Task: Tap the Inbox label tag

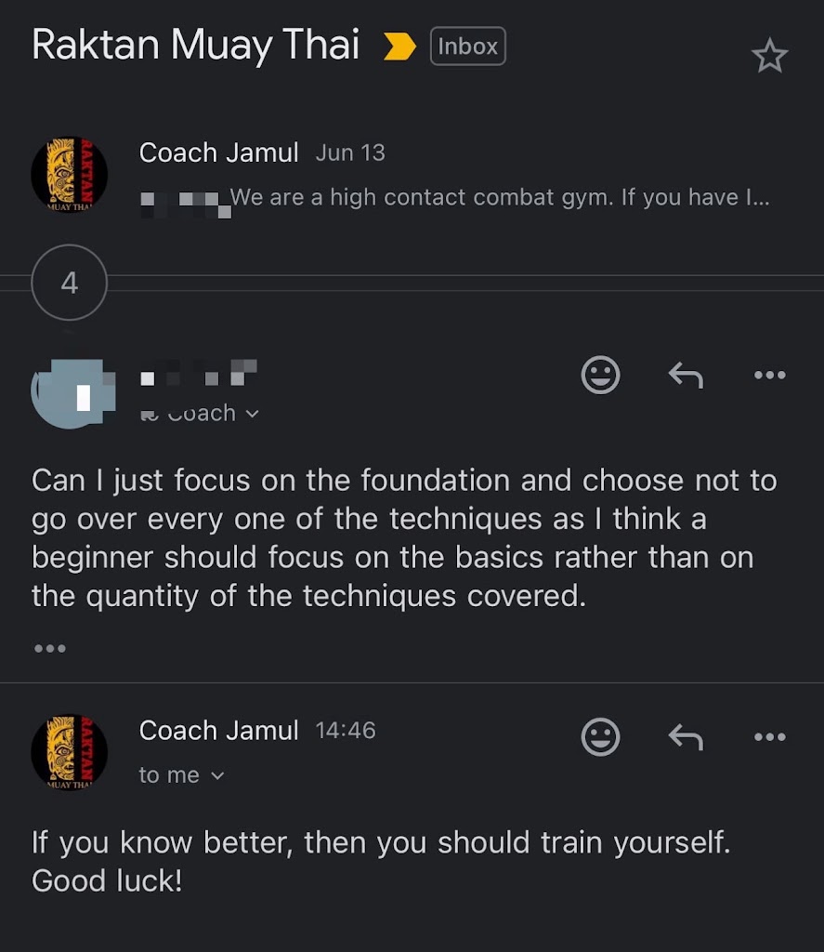Action: (x=467, y=46)
